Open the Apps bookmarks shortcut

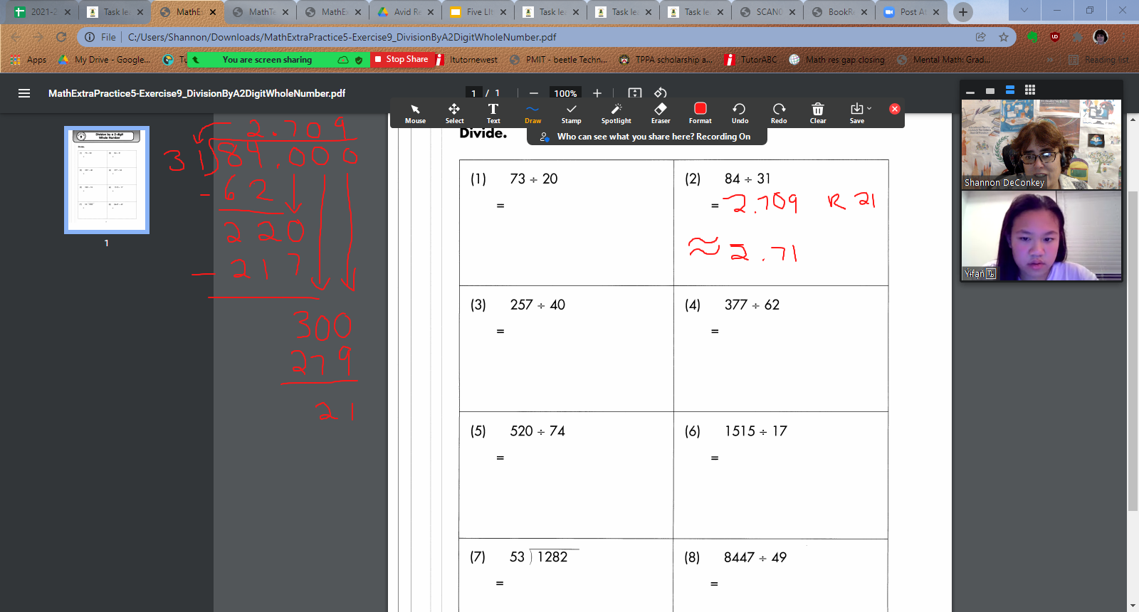[x=29, y=60]
